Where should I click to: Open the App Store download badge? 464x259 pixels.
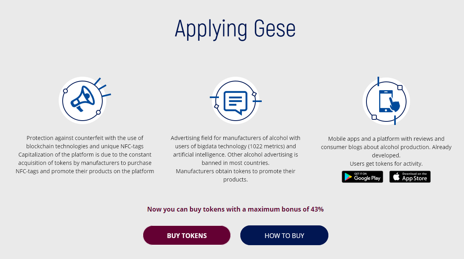pos(410,177)
